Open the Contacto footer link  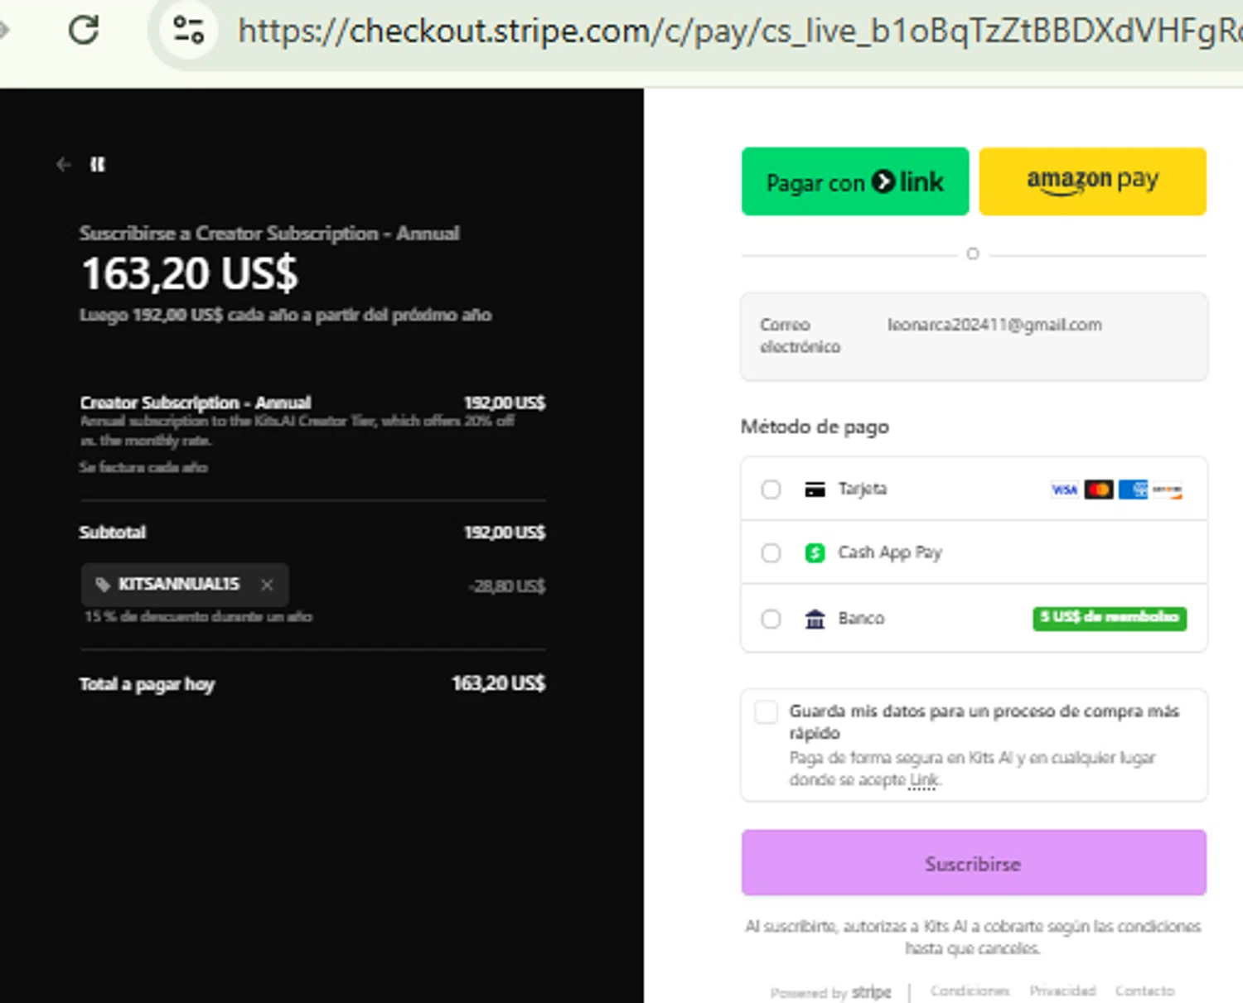pos(1145,991)
